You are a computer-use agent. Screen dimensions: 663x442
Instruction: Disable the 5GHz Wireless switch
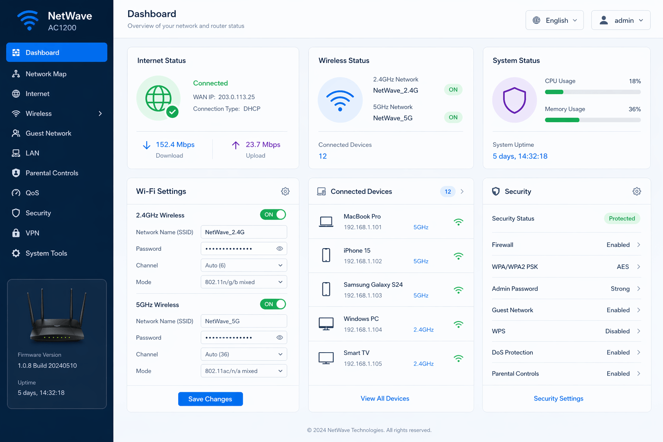[x=273, y=304]
